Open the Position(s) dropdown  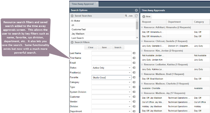[x=129, y=73]
